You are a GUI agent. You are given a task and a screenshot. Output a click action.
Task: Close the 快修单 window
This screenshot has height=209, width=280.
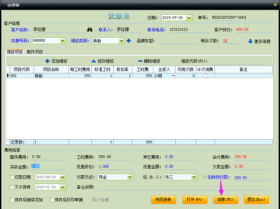pos(275,5)
